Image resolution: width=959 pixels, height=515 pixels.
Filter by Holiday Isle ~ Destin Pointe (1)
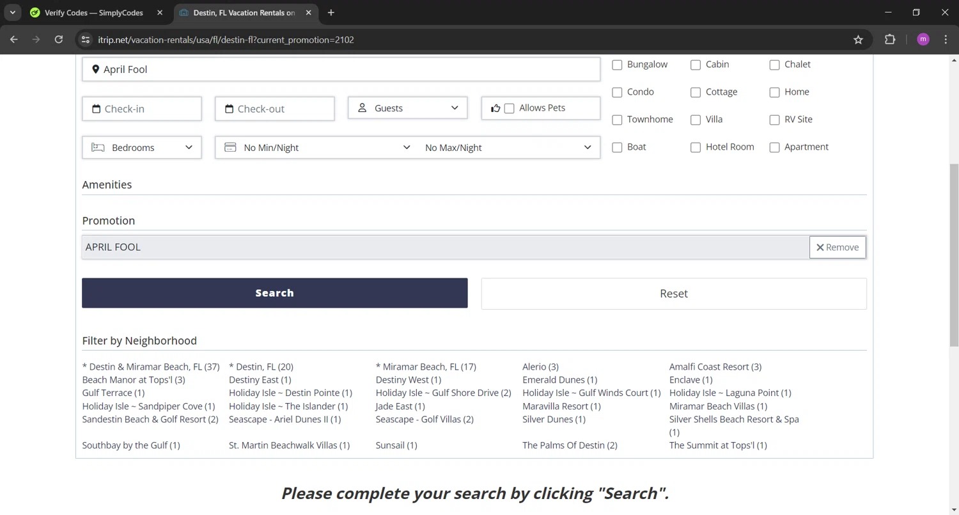(290, 393)
